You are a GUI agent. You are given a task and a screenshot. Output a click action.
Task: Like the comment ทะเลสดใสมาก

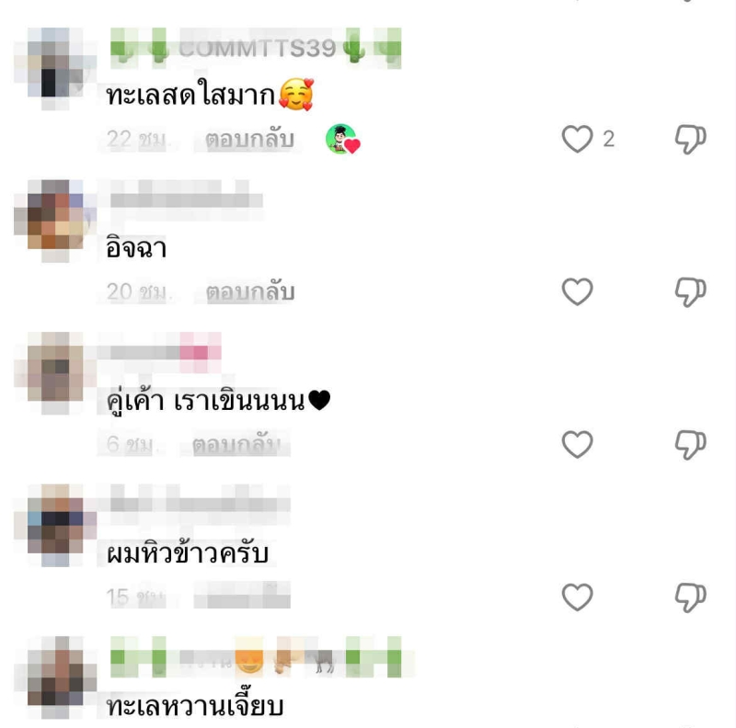[578, 139]
